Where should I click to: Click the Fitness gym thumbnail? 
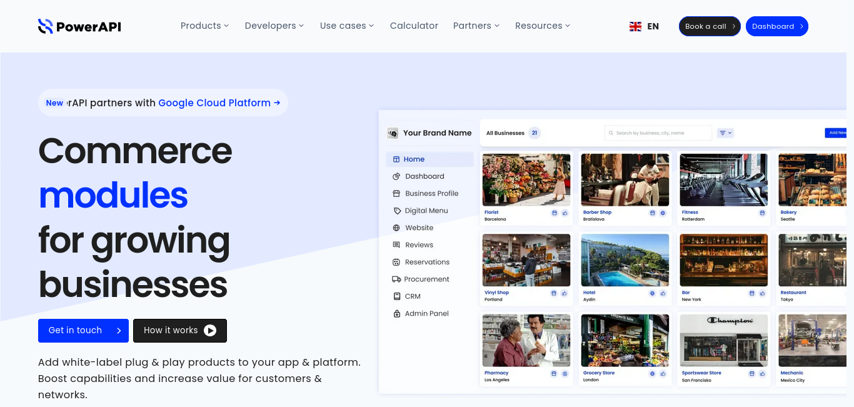click(x=724, y=180)
